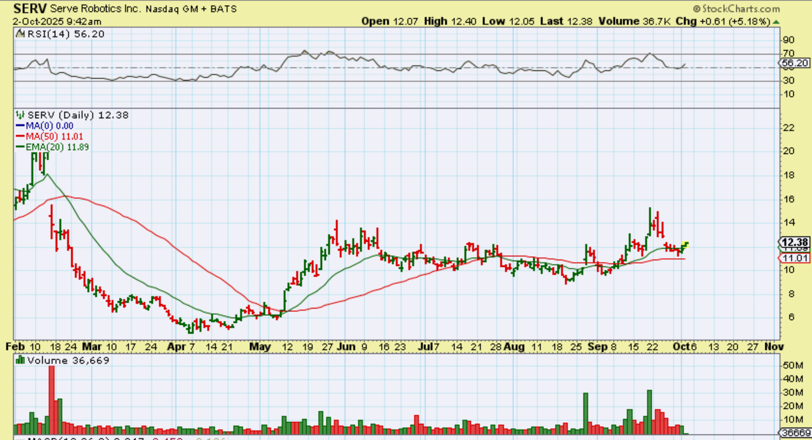The image size is (812, 440).
Task: Click the SERV ticker symbol in header
Action: coord(29,9)
